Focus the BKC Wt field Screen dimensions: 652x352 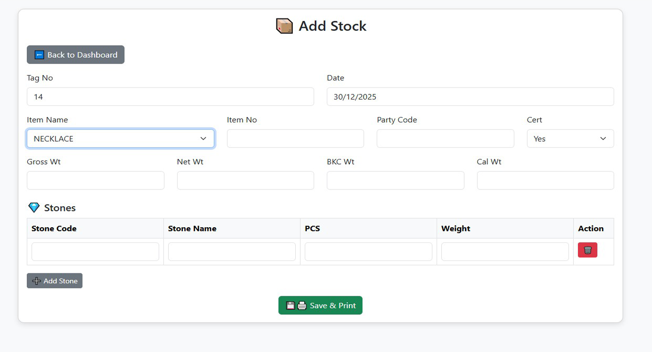point(395,180)
